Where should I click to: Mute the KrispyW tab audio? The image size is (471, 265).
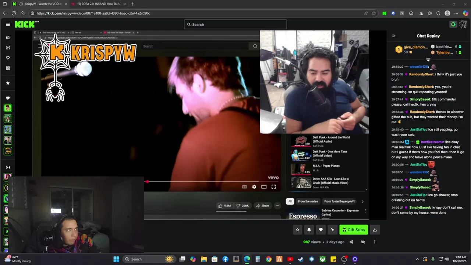coord(21,4)
